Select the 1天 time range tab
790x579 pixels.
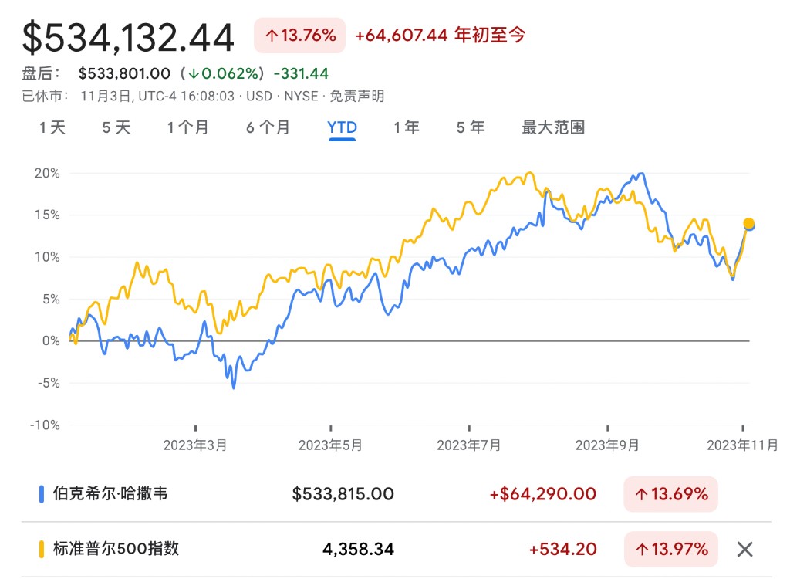click(x=52, y=127)
